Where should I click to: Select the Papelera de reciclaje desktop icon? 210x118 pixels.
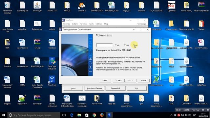[7, 8]
